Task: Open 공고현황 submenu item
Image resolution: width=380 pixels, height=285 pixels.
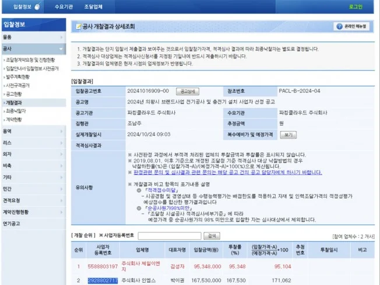Action: point(14,94)
